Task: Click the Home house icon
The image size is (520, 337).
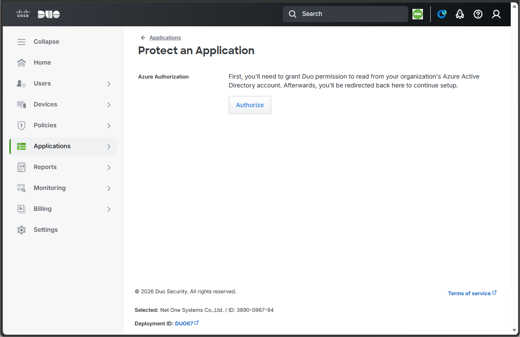Action: 22,63
